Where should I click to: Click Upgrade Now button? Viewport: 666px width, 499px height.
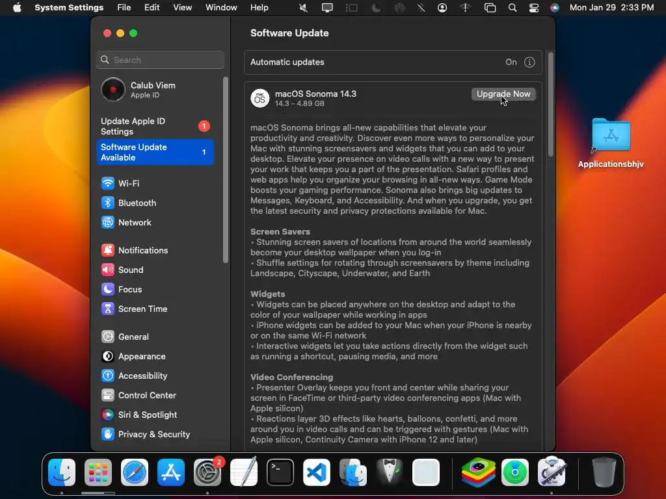[x=503, y=94]
